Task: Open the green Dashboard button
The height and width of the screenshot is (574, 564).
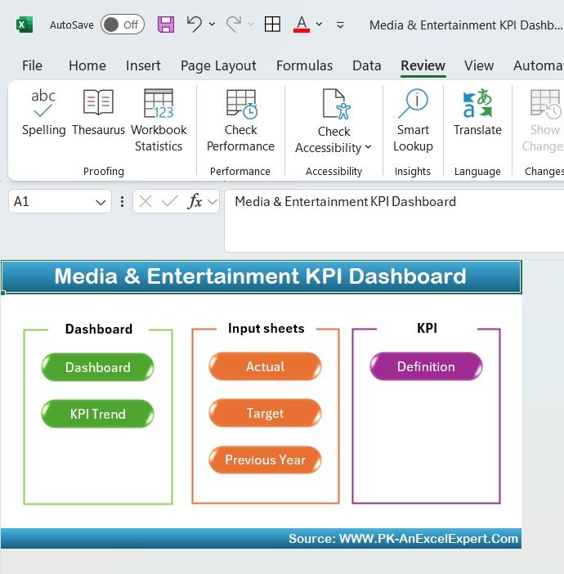Action: tap(98, 367)
